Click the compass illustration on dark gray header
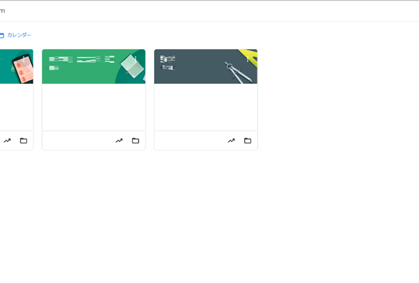The height and width of the screenshot is (284, 419). (x=238, y=73)
